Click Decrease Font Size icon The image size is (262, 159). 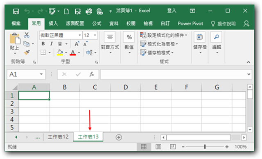tap(86, 44)
